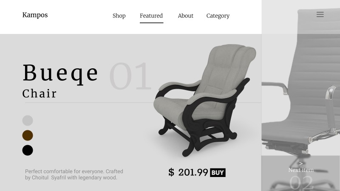Viewport: 340px width, 191px height.
Task: Click the 02 next slide number
Action: pos(301,183)
